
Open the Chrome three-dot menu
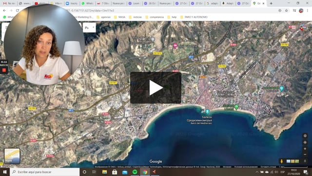coord(308,11)
